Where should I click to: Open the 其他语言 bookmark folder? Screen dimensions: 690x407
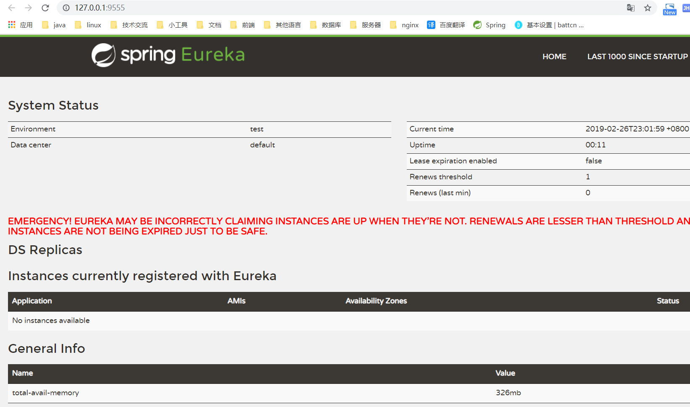tap(282, 25)
